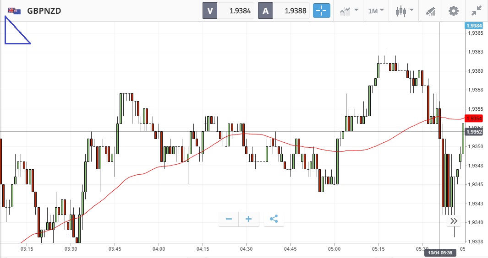
Task: Open the indicators dropdown
Action: [349, 11]
